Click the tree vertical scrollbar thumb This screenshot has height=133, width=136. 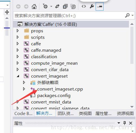[132, 45]
